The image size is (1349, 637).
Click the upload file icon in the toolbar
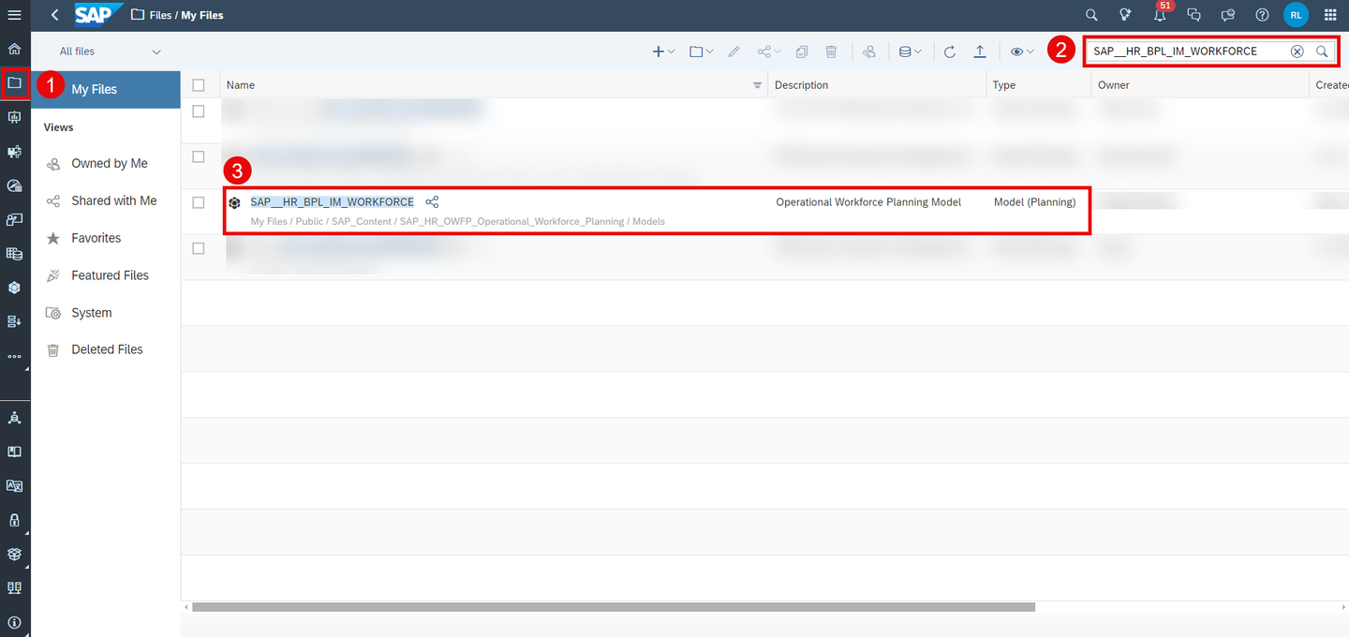pos(980,52)
